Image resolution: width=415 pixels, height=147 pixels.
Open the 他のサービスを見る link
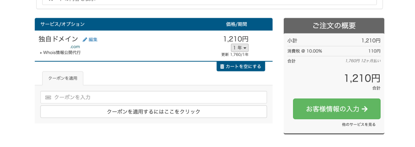[359, 124]
